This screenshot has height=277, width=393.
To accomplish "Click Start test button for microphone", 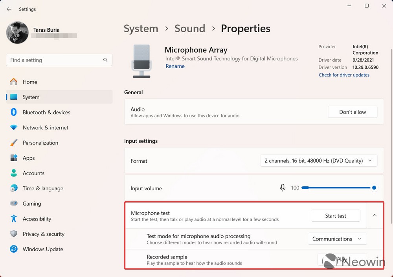I will [335, 216].
